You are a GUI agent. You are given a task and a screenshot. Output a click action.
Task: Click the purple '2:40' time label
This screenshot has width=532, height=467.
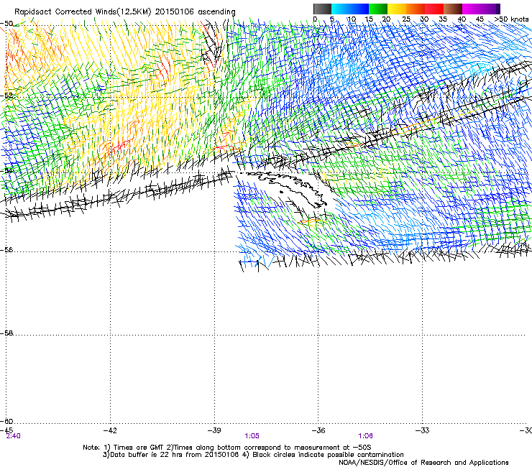[13, 436]
